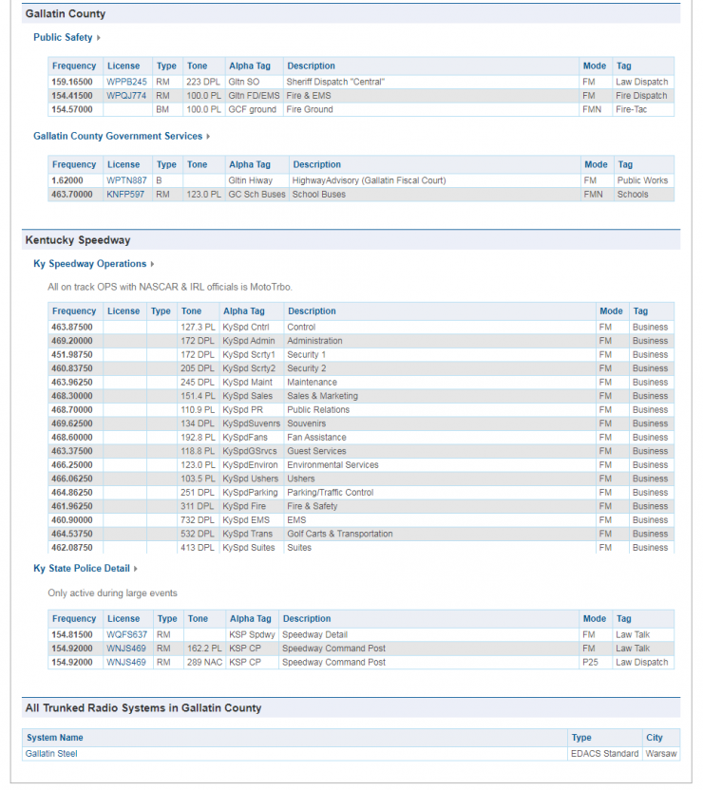Viewport: 703px width, 790px height.
Task: Click Public Works tag cell
Action: point(642,180)
